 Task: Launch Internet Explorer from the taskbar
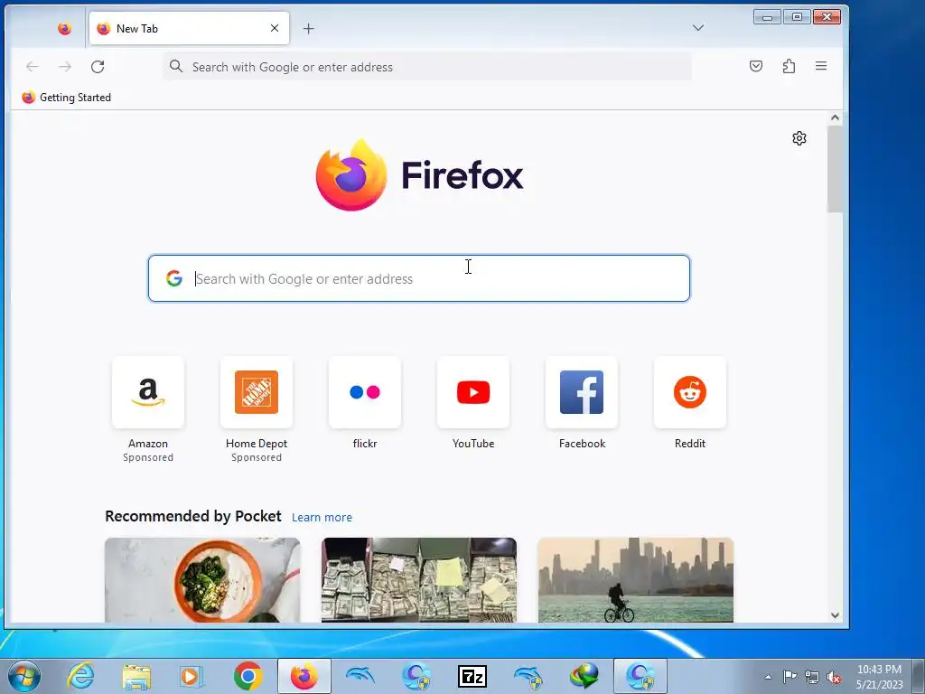80,676
